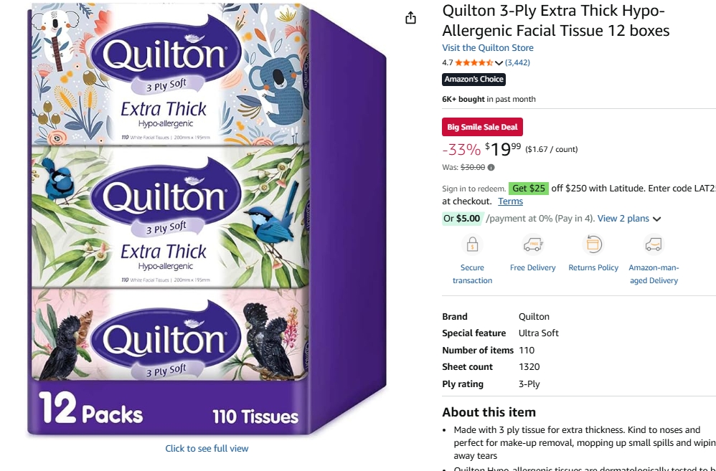716x471 pixels.
Task: Click the Returns Policy text link
Action: [x=593, y=268]
